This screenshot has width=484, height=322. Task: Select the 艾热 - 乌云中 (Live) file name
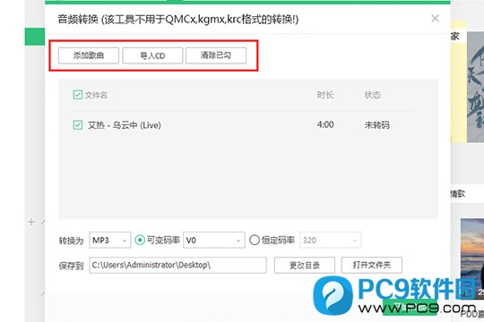click(125, 125)
